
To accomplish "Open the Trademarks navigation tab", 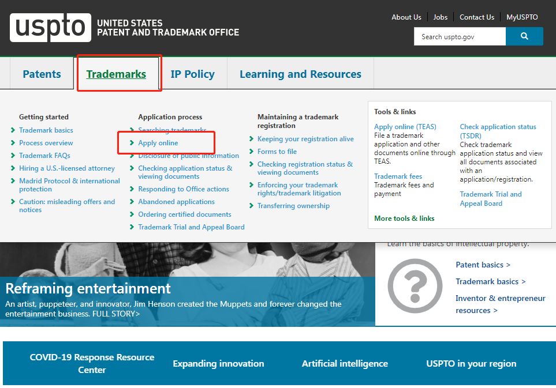I will point(116,74).
